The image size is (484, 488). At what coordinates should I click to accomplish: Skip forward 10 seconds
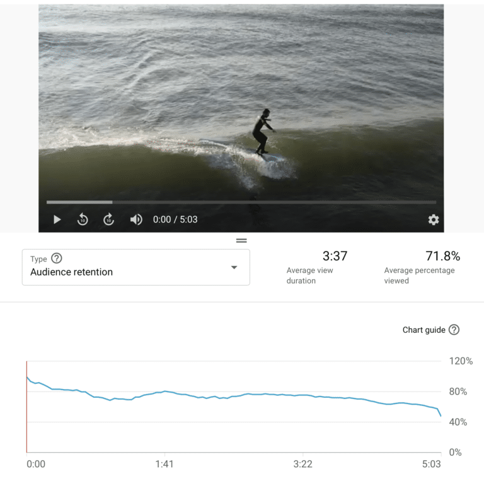click(x=108, y=219)
